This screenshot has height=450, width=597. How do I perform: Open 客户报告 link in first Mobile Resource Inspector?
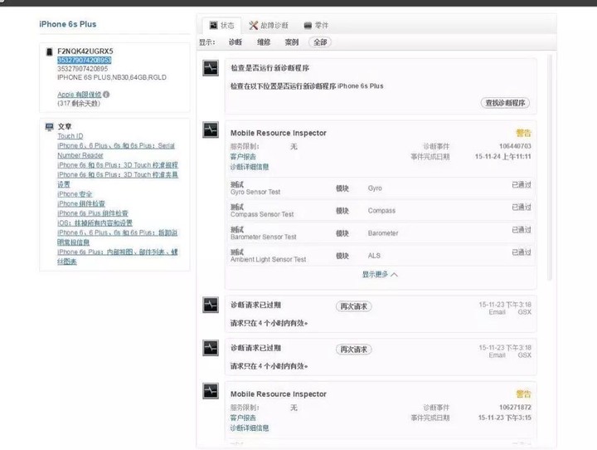pos(243,157)
